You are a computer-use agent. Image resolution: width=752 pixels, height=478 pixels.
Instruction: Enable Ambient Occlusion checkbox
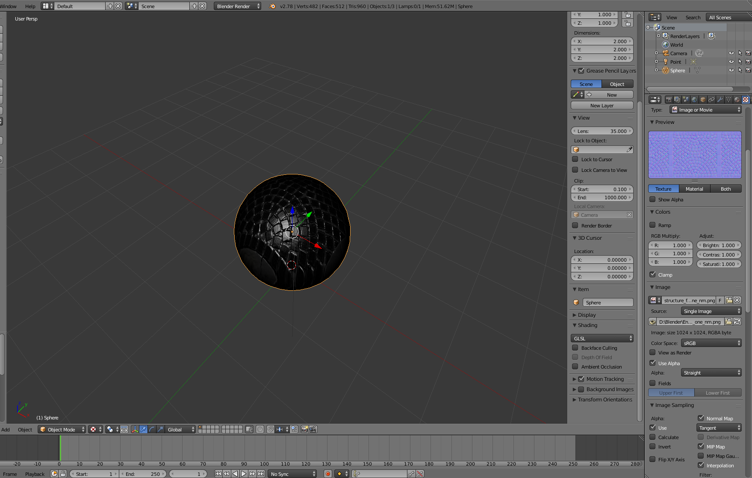pos(575,366)
